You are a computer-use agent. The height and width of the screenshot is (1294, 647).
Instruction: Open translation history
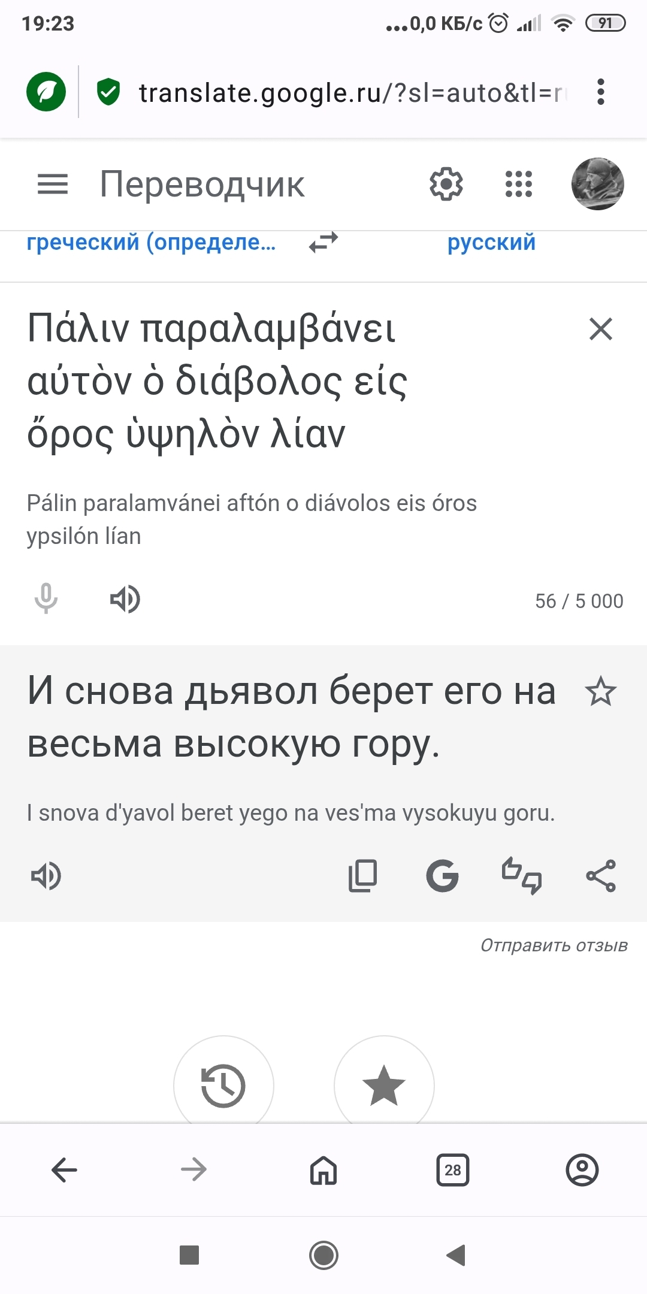223,1085
